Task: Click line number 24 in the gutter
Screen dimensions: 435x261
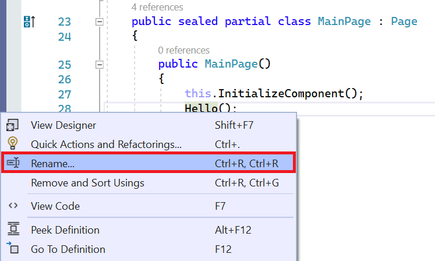Action: coord(65,37)
